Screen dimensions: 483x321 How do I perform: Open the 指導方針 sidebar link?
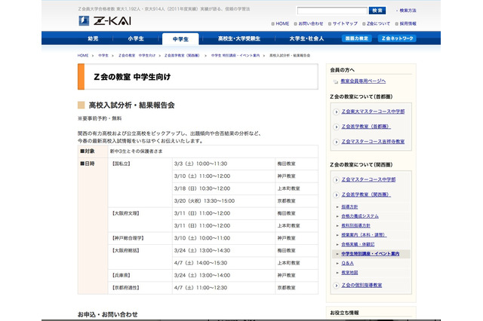pos(349,207)
